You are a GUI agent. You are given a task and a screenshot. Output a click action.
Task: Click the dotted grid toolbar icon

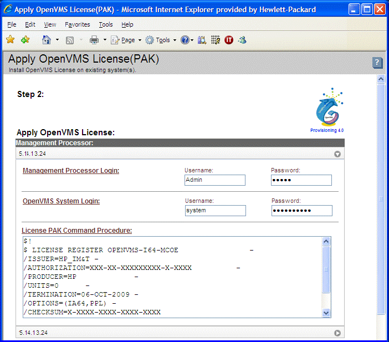(216, 40)
